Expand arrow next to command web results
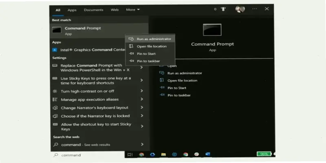Screen dimensions: 326x163 tap(142, 144)
